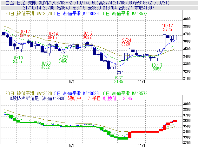Click the 10/1 date label on the lower chart
Viewport: 198px width, 150px height.
pyautogui.click(x=142, y=146)
